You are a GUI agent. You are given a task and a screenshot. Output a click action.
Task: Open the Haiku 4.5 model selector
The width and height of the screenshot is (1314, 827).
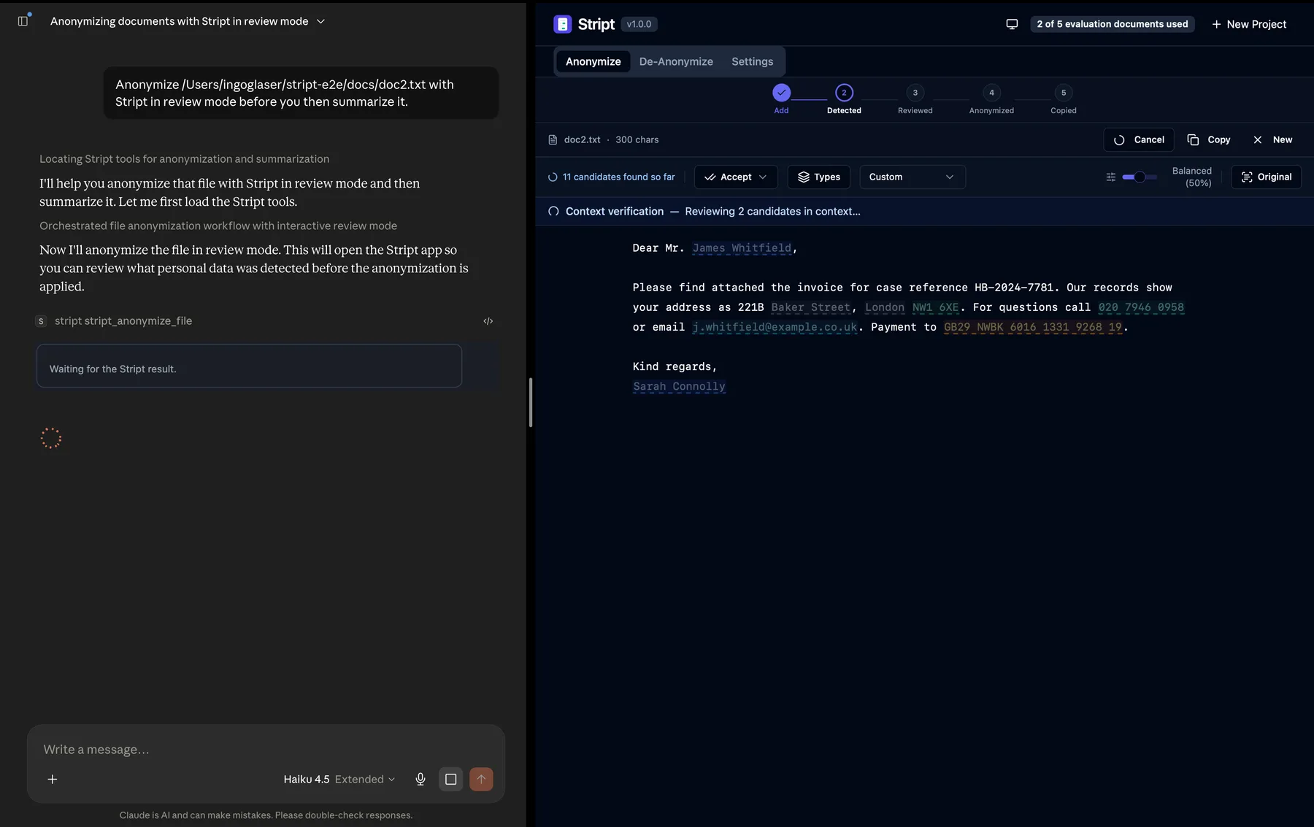pos(339,779)
